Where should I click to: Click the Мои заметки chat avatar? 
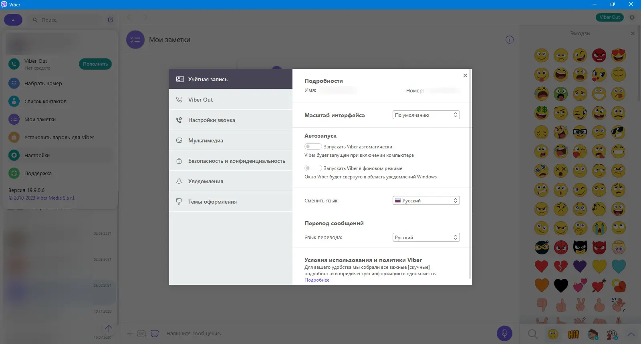(135, 40)
